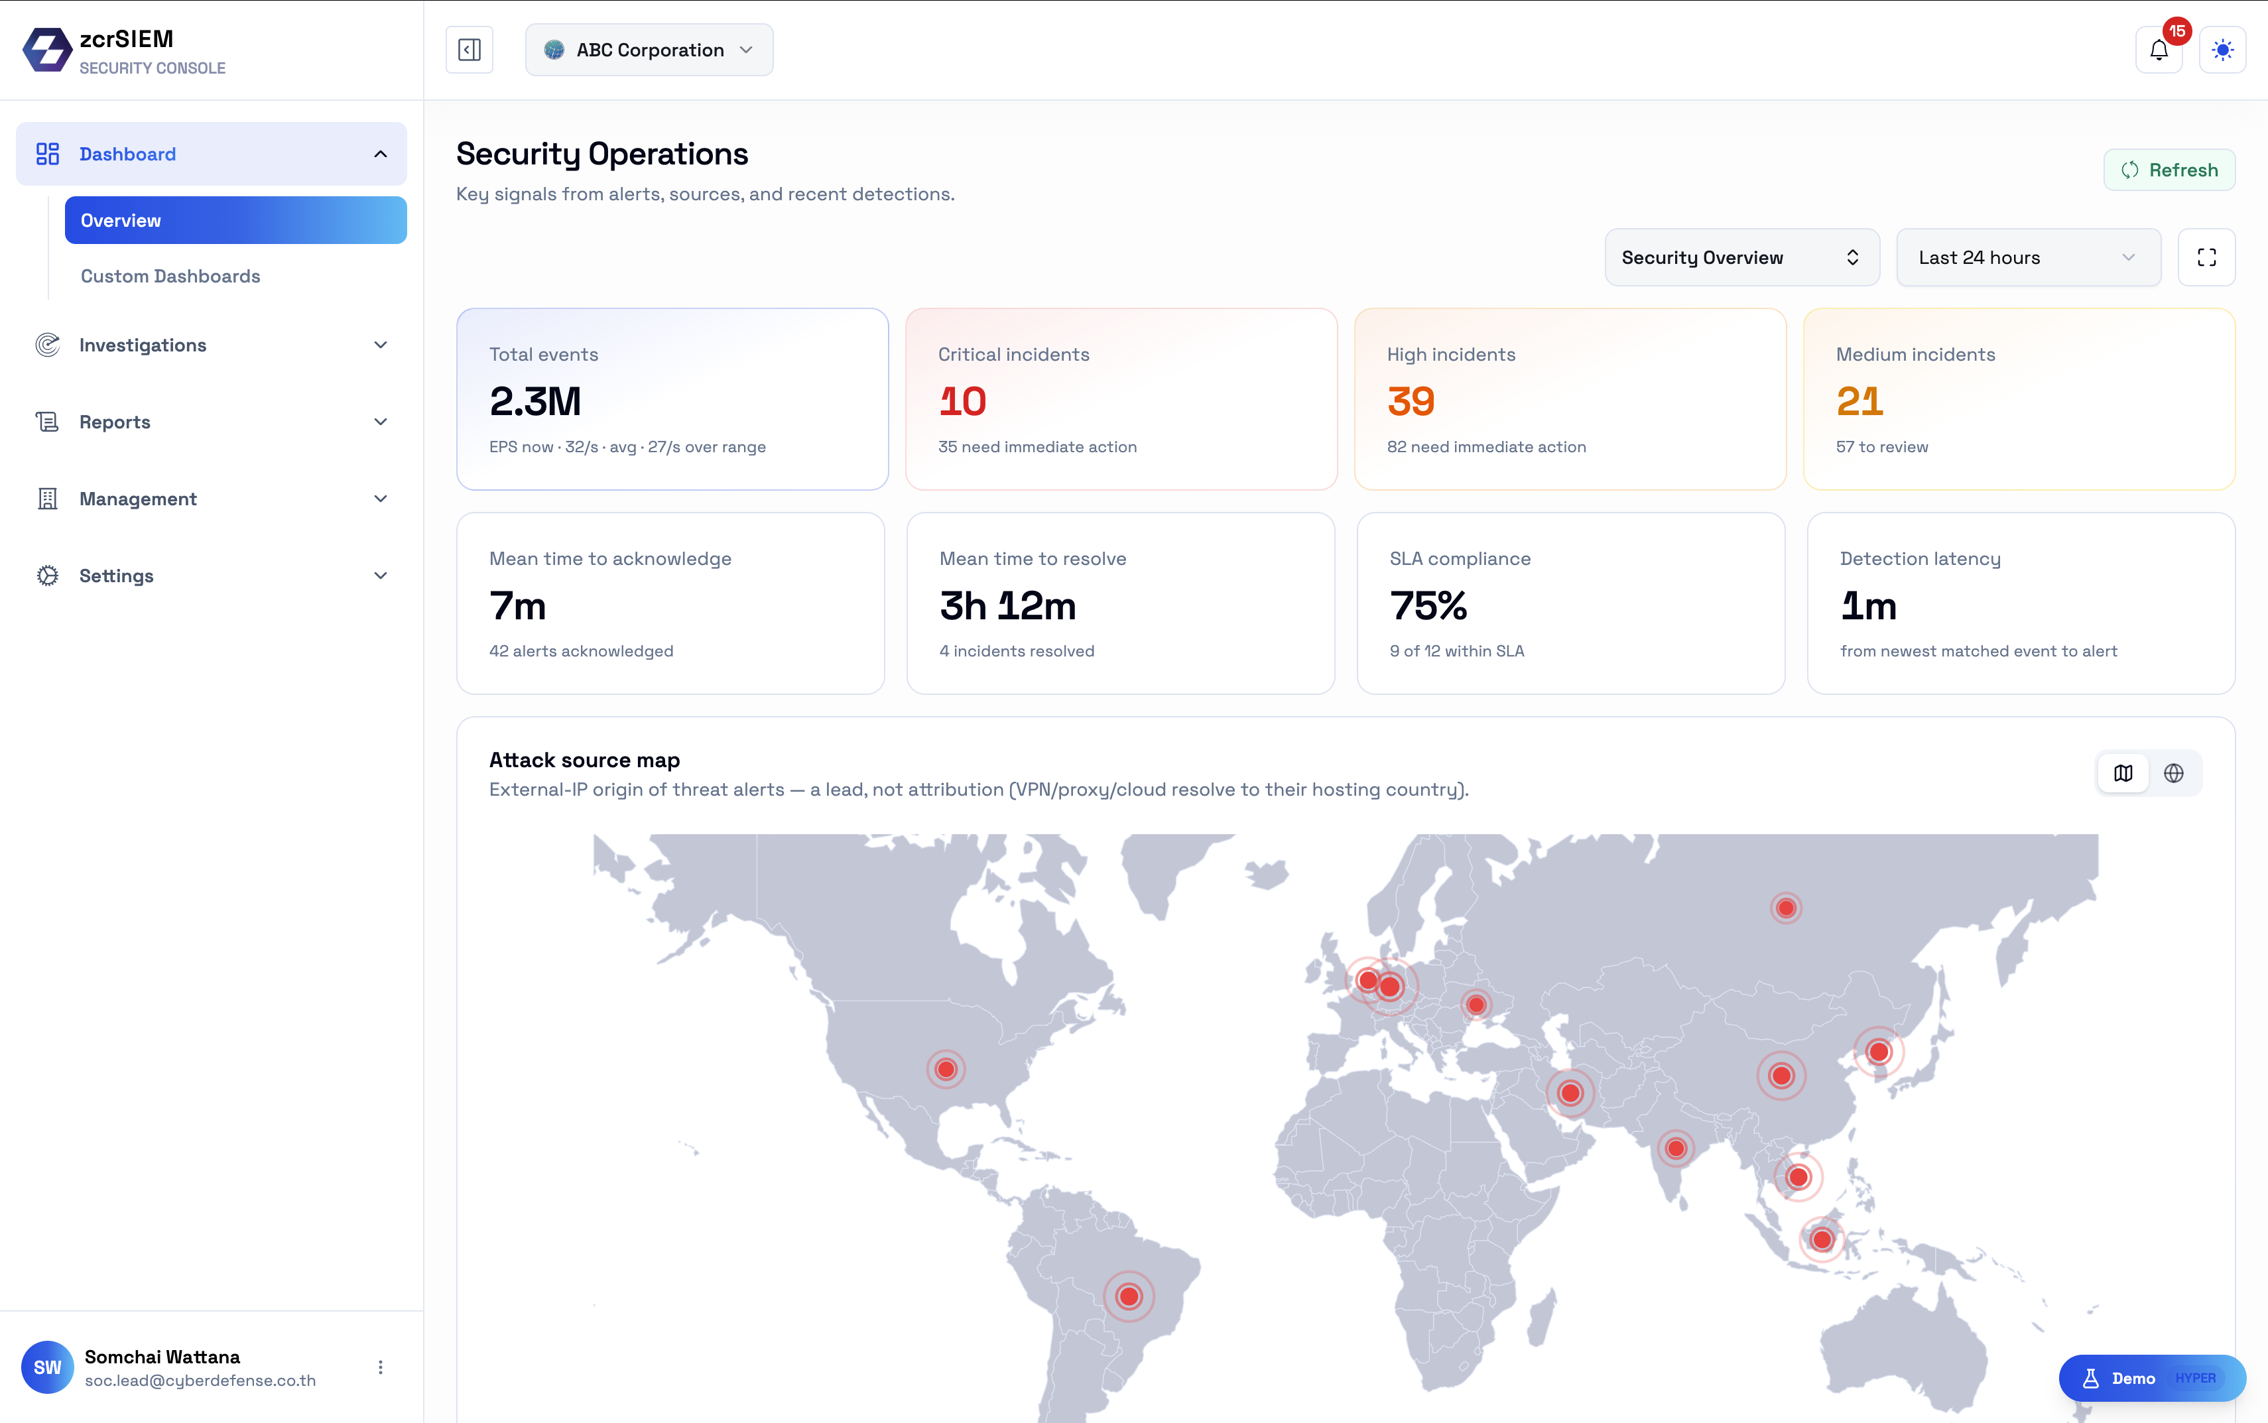Viewport: 2268px width, 1423px height.
Task: Click the zcrSIEM logo icon
Action: click(x=47, y=50)
